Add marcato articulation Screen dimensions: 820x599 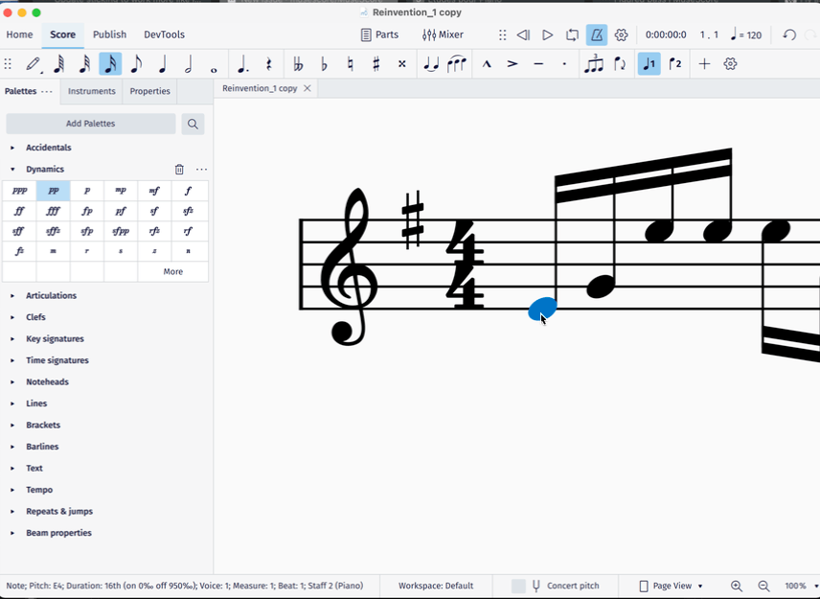pos(487,64)
